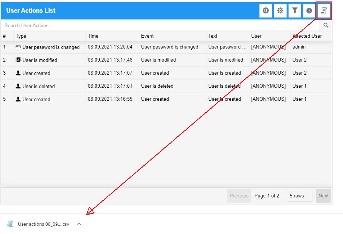Click time 08.09.2021 13:17:07

(x=110, y=73)
